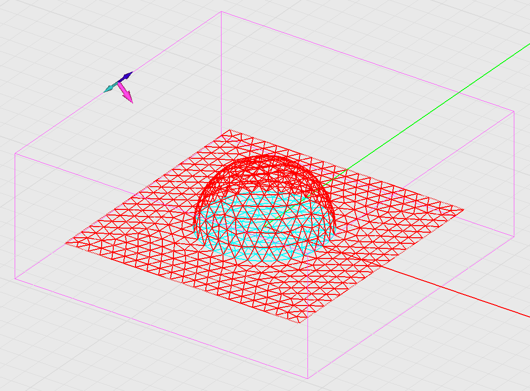Select the leftmost corner of the red mesh plane
Screen dimensions: 530x391
pyautogui.click(x=66, y=243)
